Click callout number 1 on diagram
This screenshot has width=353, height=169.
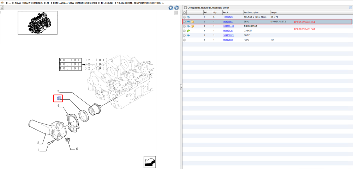click(38, 150)
